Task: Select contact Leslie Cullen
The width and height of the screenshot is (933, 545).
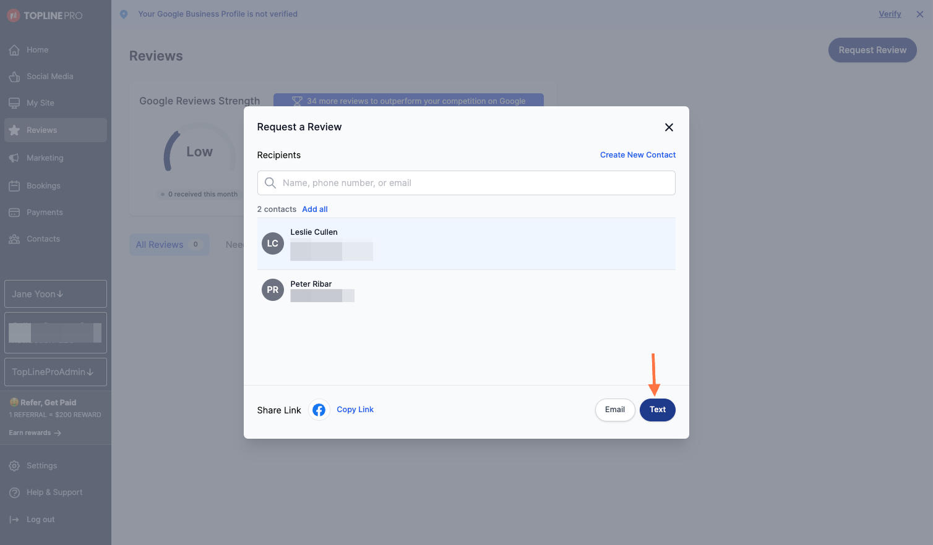Action: (466, 243)
